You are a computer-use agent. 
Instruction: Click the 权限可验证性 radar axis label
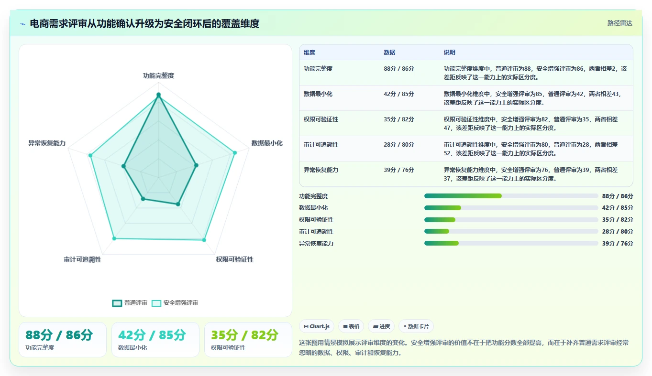tap(235, 259)
